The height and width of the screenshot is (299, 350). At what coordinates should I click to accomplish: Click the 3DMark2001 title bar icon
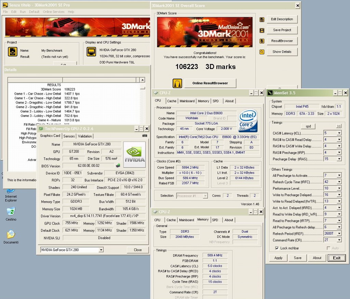click(x=5, y=5)
